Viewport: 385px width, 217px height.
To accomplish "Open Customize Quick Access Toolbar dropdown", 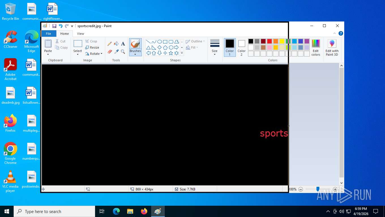I will point(72,26).
